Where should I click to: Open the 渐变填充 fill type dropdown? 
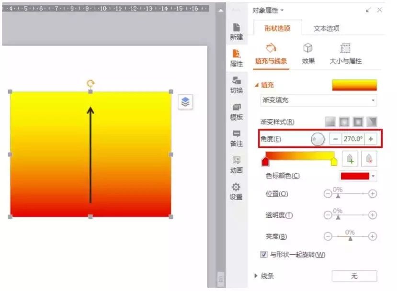click(318, 100)
